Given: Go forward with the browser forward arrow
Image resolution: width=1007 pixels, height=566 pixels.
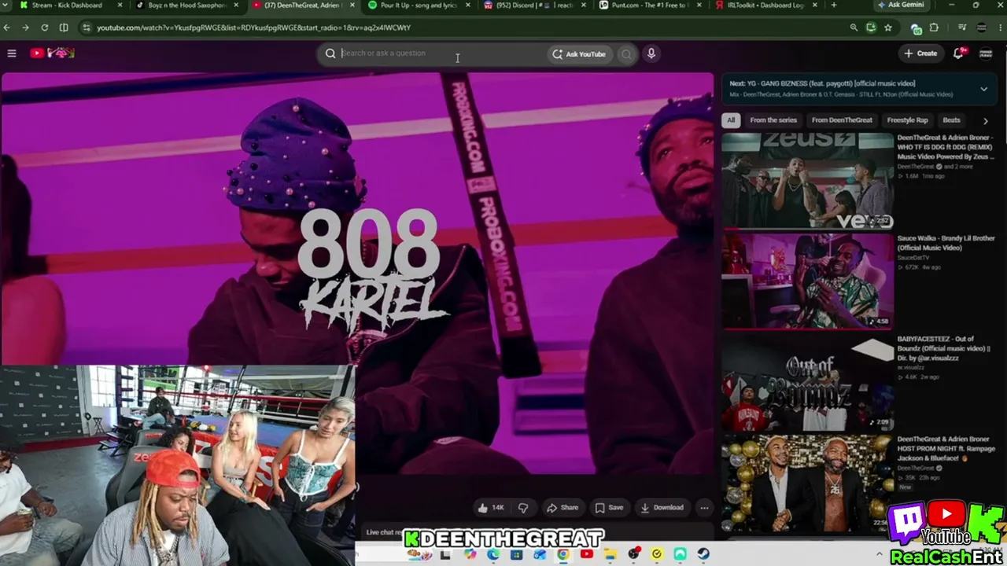Looking at the screenshot, I should 25,28.
